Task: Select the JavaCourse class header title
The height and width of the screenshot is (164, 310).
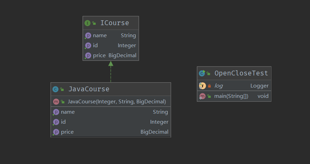Action: pyautogui.click(x=89, y=89)
